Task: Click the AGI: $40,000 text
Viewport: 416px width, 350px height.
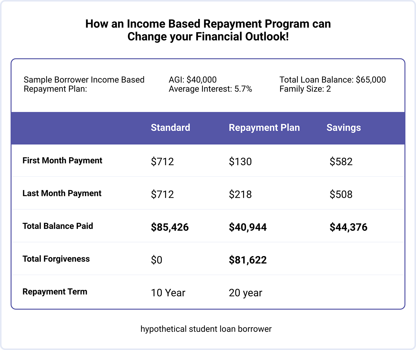Action: tap(193, 80)
